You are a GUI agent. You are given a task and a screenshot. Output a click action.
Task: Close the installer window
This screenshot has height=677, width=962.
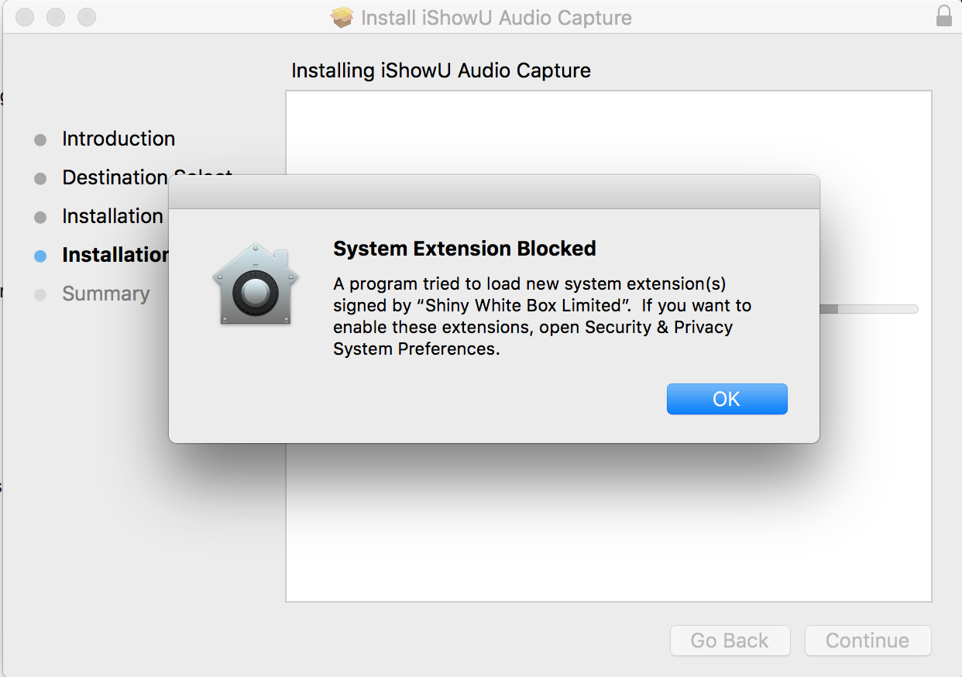tap(25, 16)
